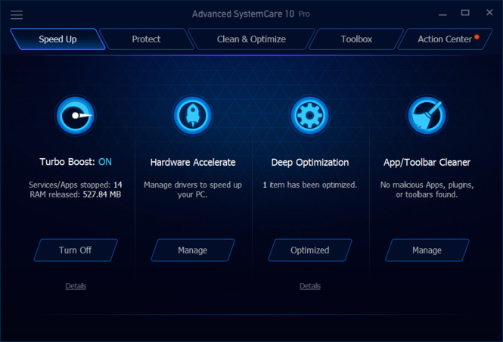503x342 pixels.
Task: Turn Off Turbo Boost
Action: pyautogui.click(x=76, y=250)
